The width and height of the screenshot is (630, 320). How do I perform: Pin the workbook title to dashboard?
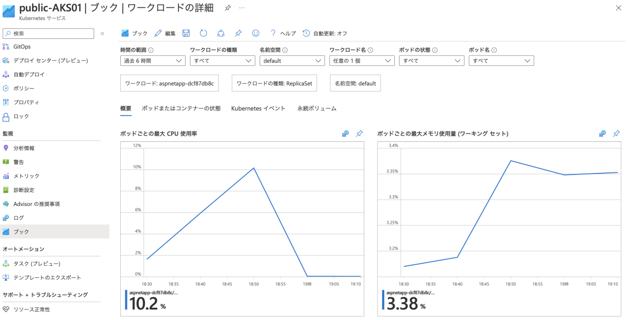[x=227, y=8]
